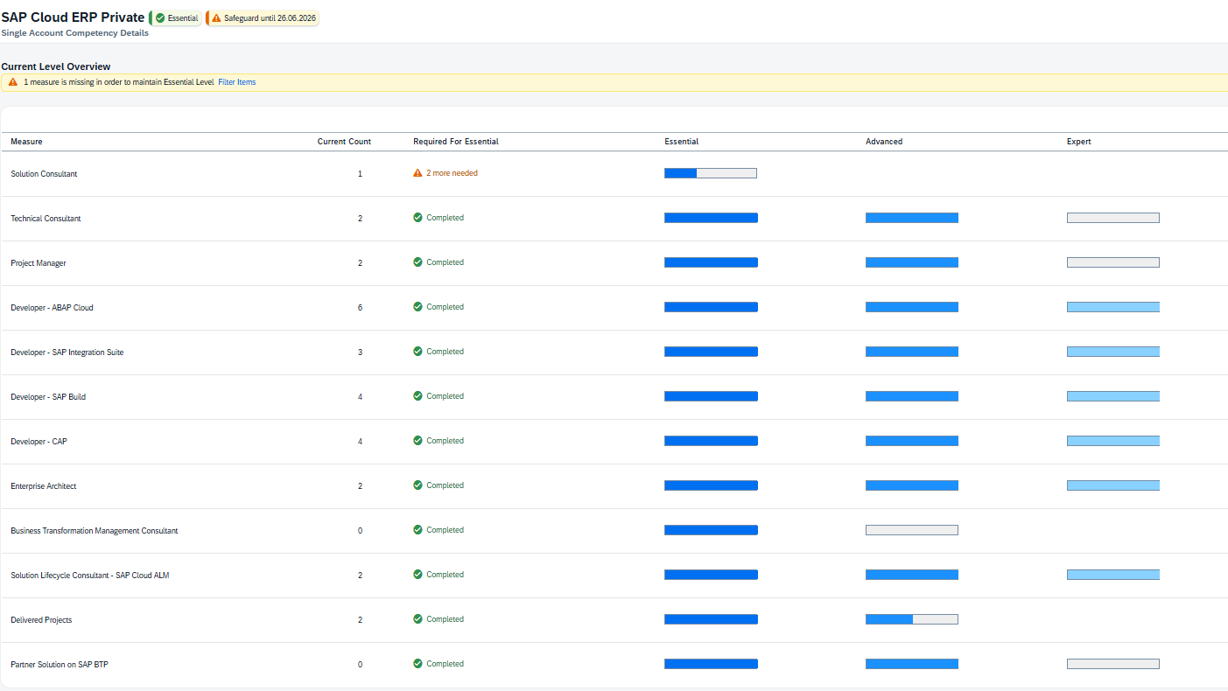Select the Developer - SAP Integration Suite row

[67, 352]
